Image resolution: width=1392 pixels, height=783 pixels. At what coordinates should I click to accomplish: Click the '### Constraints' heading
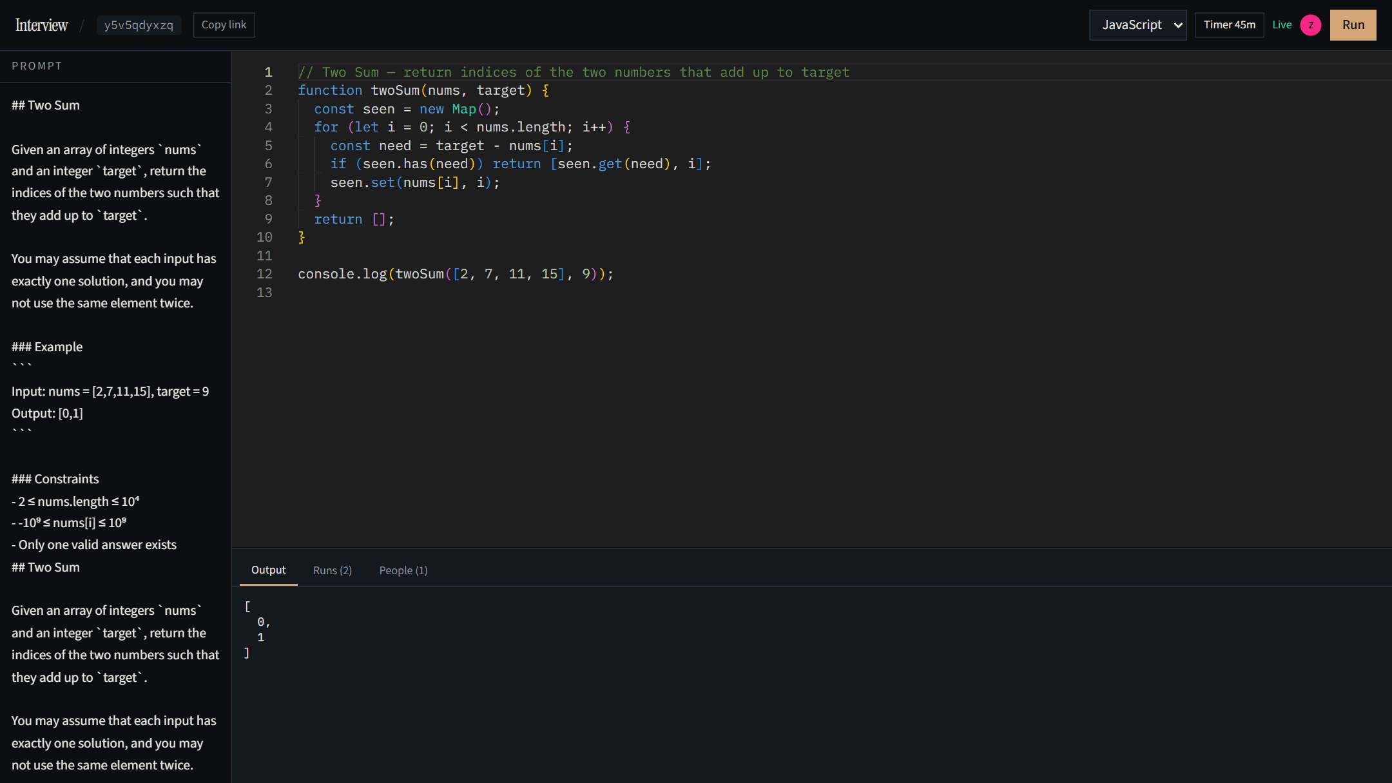tap(55, 479)
